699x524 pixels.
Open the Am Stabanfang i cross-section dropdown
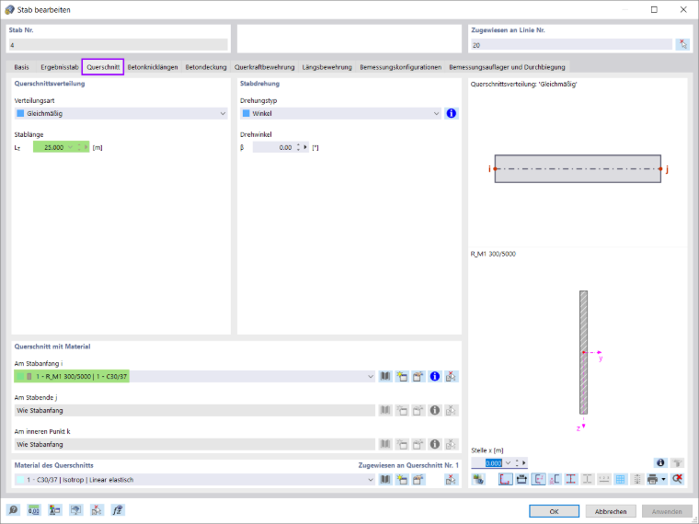coord(371,377)
